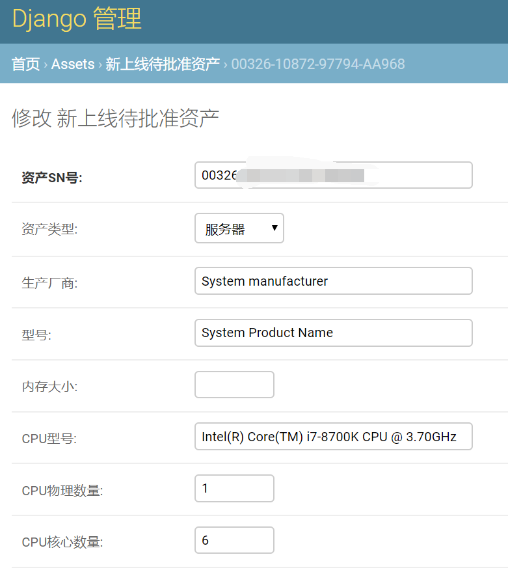This screenshot has width=508, height=572.
Task: Click the 内存大小 label text
Action: (49, 387)
